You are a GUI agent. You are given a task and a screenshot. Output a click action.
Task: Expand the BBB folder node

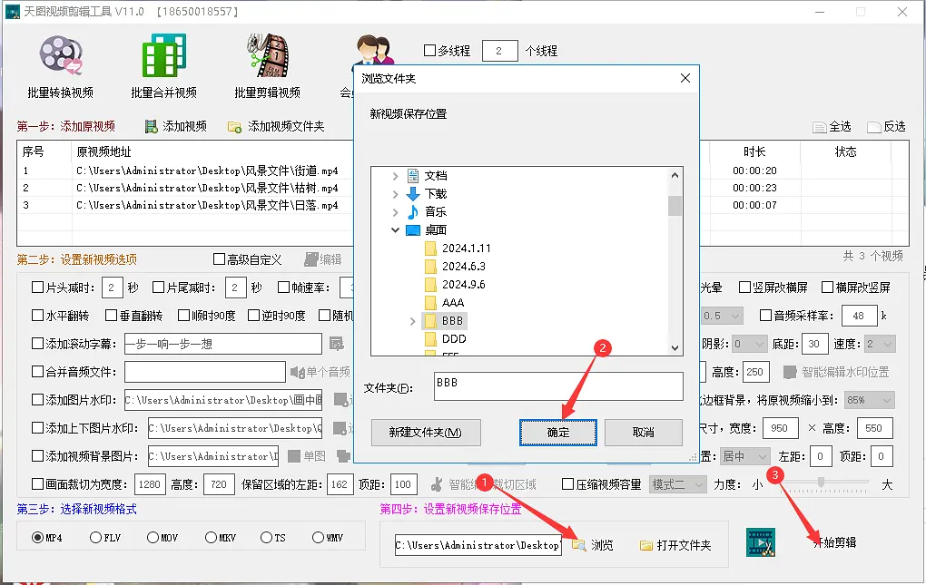pyautogui.click(x=413, y=321)
